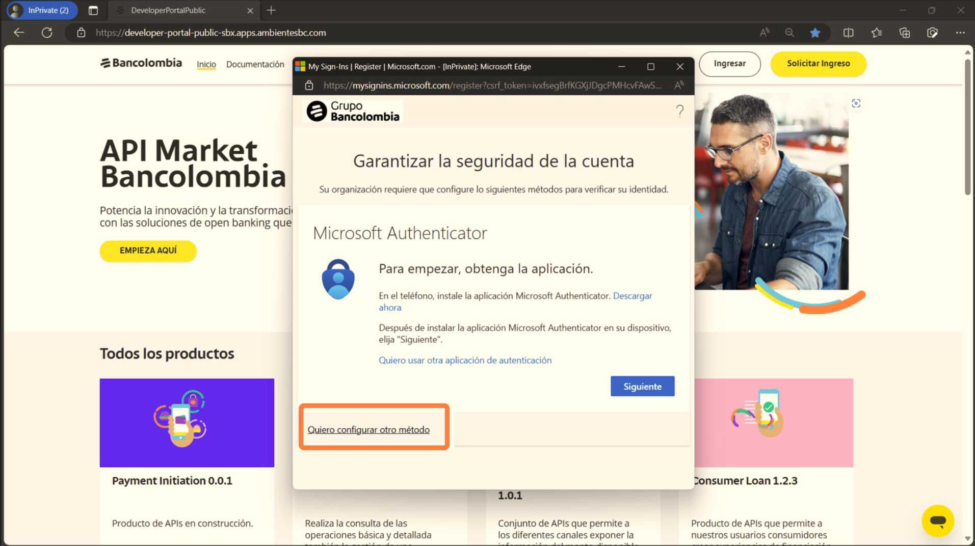Screen dimensions: 975x546
Task: Click the Microsoft Authenticator app icon
Action: [x=338, y=279]
